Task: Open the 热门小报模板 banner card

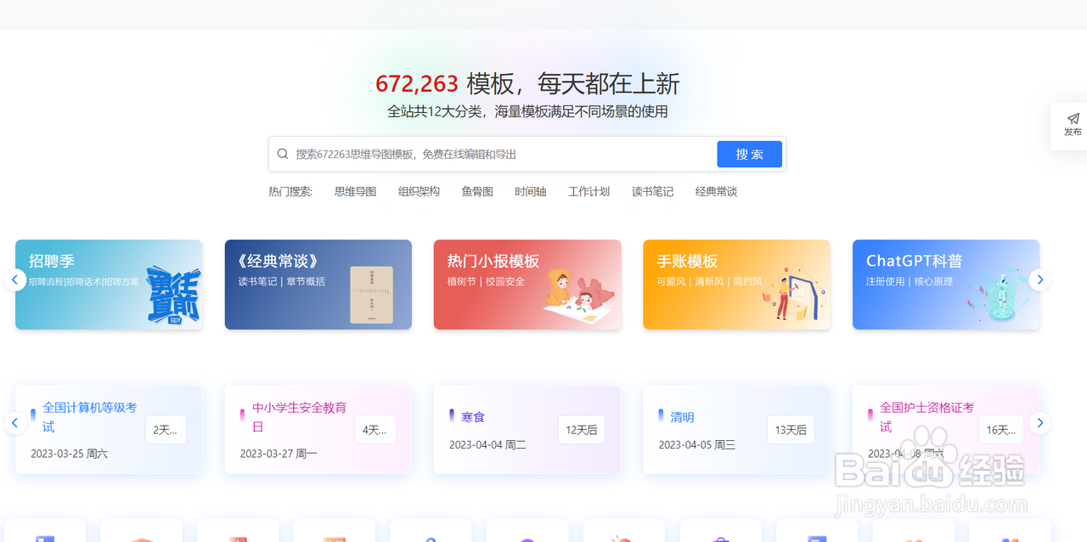Action: click(527, 285)
